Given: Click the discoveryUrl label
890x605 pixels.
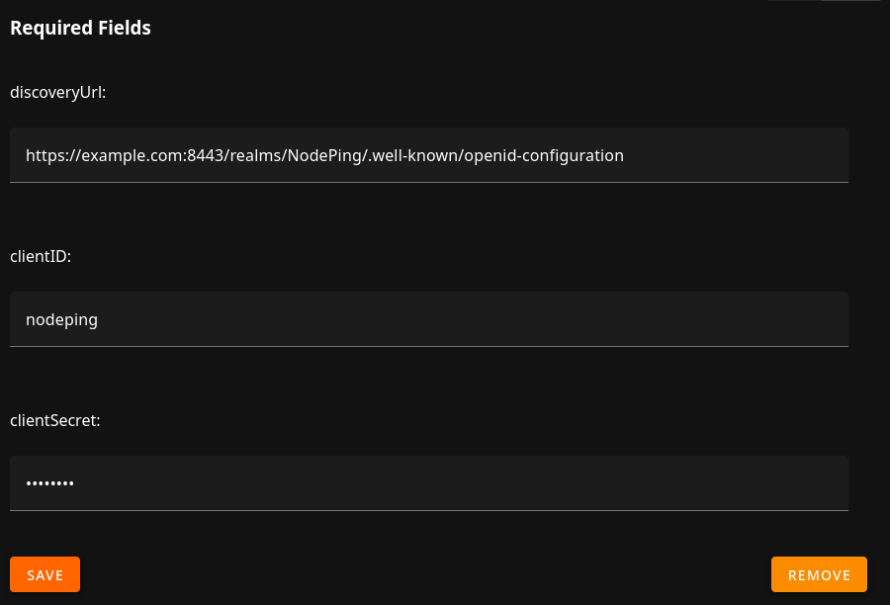Looking at the screenshot, I should [57, 92].
